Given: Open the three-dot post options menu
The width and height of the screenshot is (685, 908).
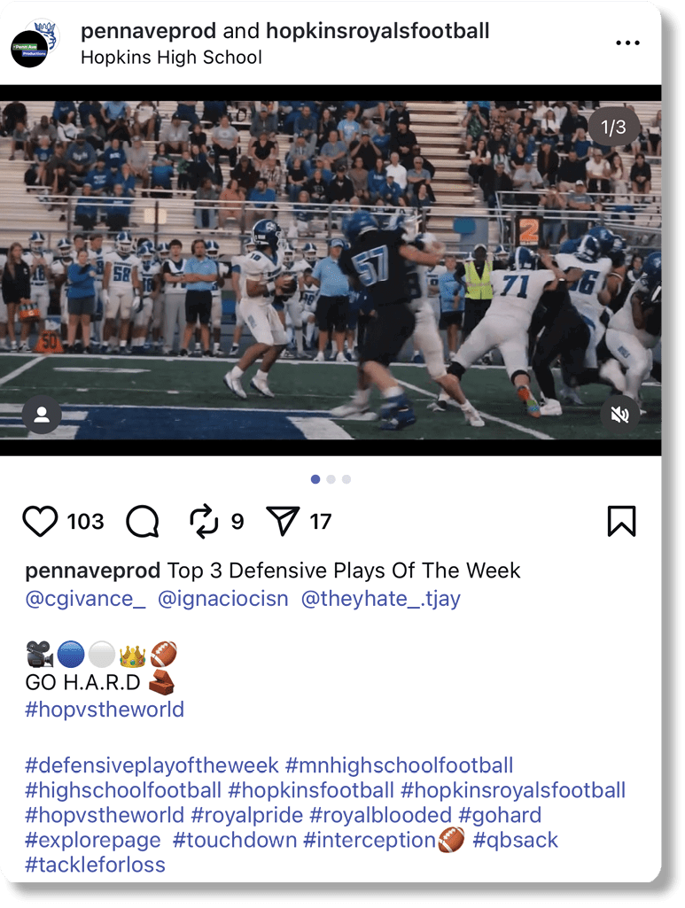Looking at the screenshot, I should point(627,43).
